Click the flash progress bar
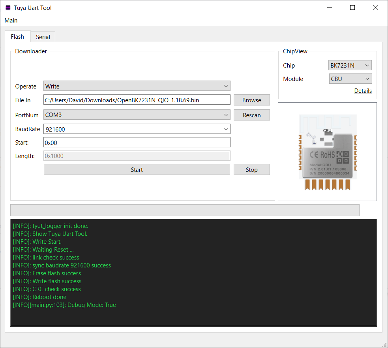Screen dimensions: 388x348 point(185,210)
